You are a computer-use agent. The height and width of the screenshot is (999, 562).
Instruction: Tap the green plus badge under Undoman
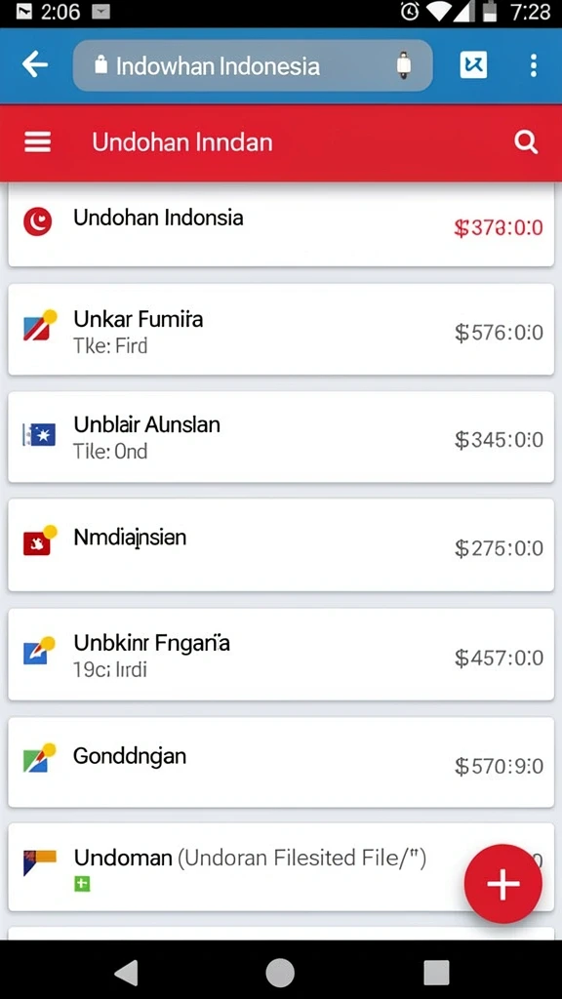click(82, 884)
